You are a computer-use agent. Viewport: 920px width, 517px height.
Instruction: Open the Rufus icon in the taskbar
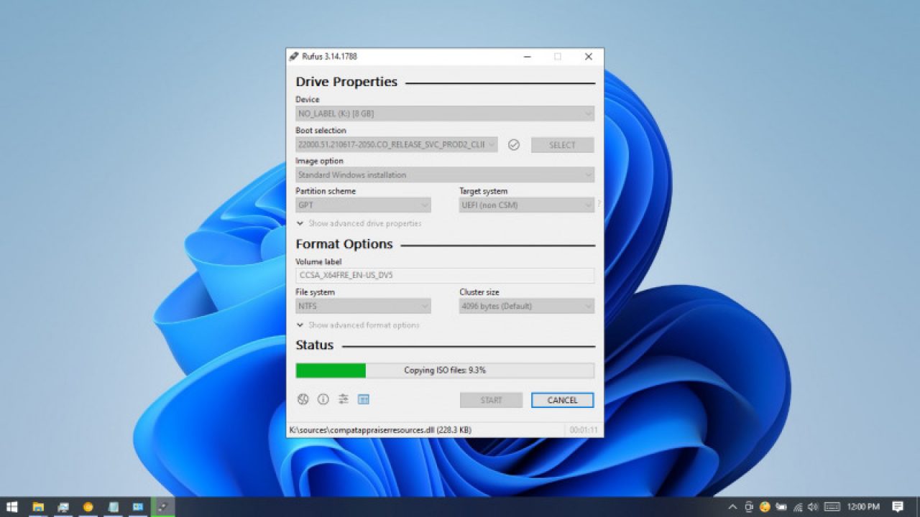[x=162, y=508]
